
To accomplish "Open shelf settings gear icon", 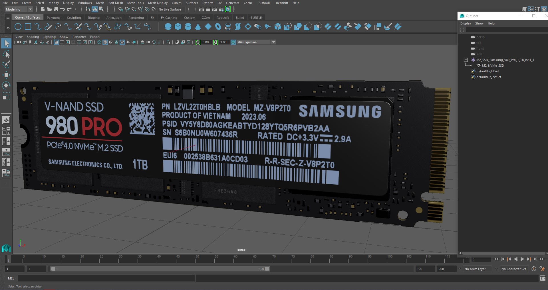I will (x=8, y=28).
